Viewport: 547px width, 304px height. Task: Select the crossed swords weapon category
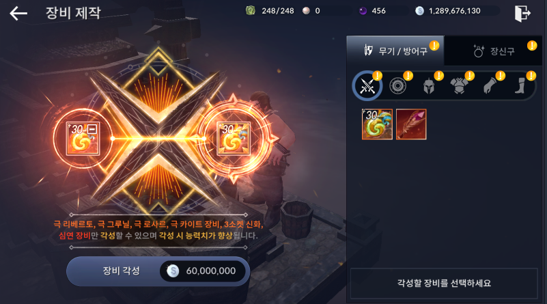pyautogui.click(x=367, y=86)
